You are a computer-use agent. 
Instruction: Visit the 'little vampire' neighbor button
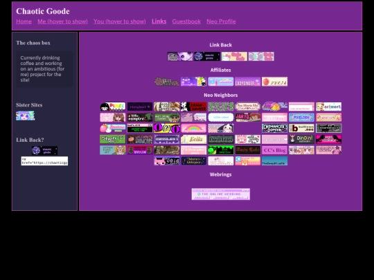click(140, 118)
